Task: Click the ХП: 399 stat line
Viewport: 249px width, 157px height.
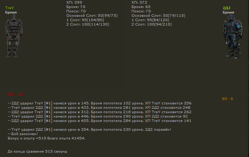Action: pos(74,2)
